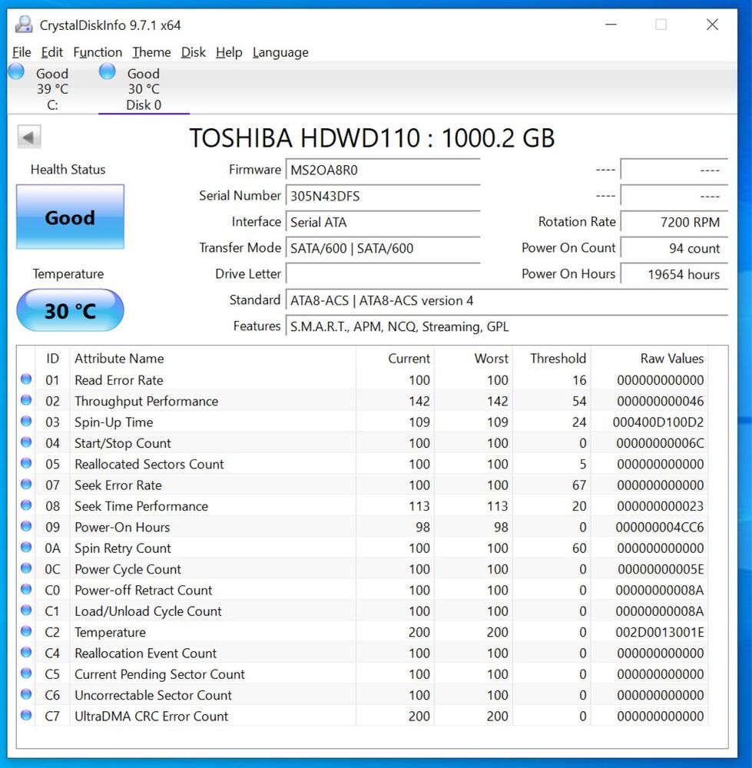Click the Attribute Name column header
The image size is (752, 768).
click(119, 359)
